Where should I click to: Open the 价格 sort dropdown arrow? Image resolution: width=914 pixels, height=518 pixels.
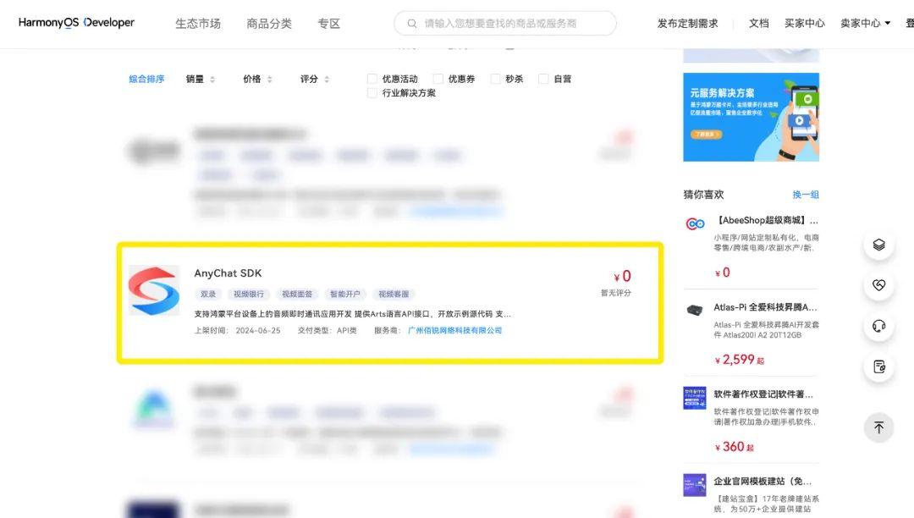pyautogui.click(x=270, y=78)
